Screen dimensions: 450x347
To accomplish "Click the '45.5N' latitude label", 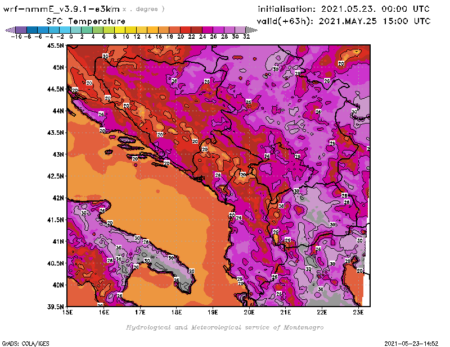I will click(x=55, y=45).
